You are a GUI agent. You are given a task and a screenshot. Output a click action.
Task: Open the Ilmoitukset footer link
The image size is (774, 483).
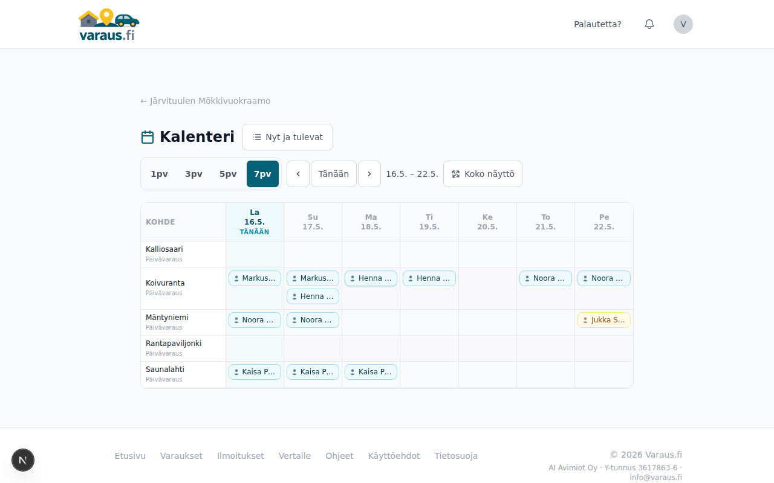point(241,456)
